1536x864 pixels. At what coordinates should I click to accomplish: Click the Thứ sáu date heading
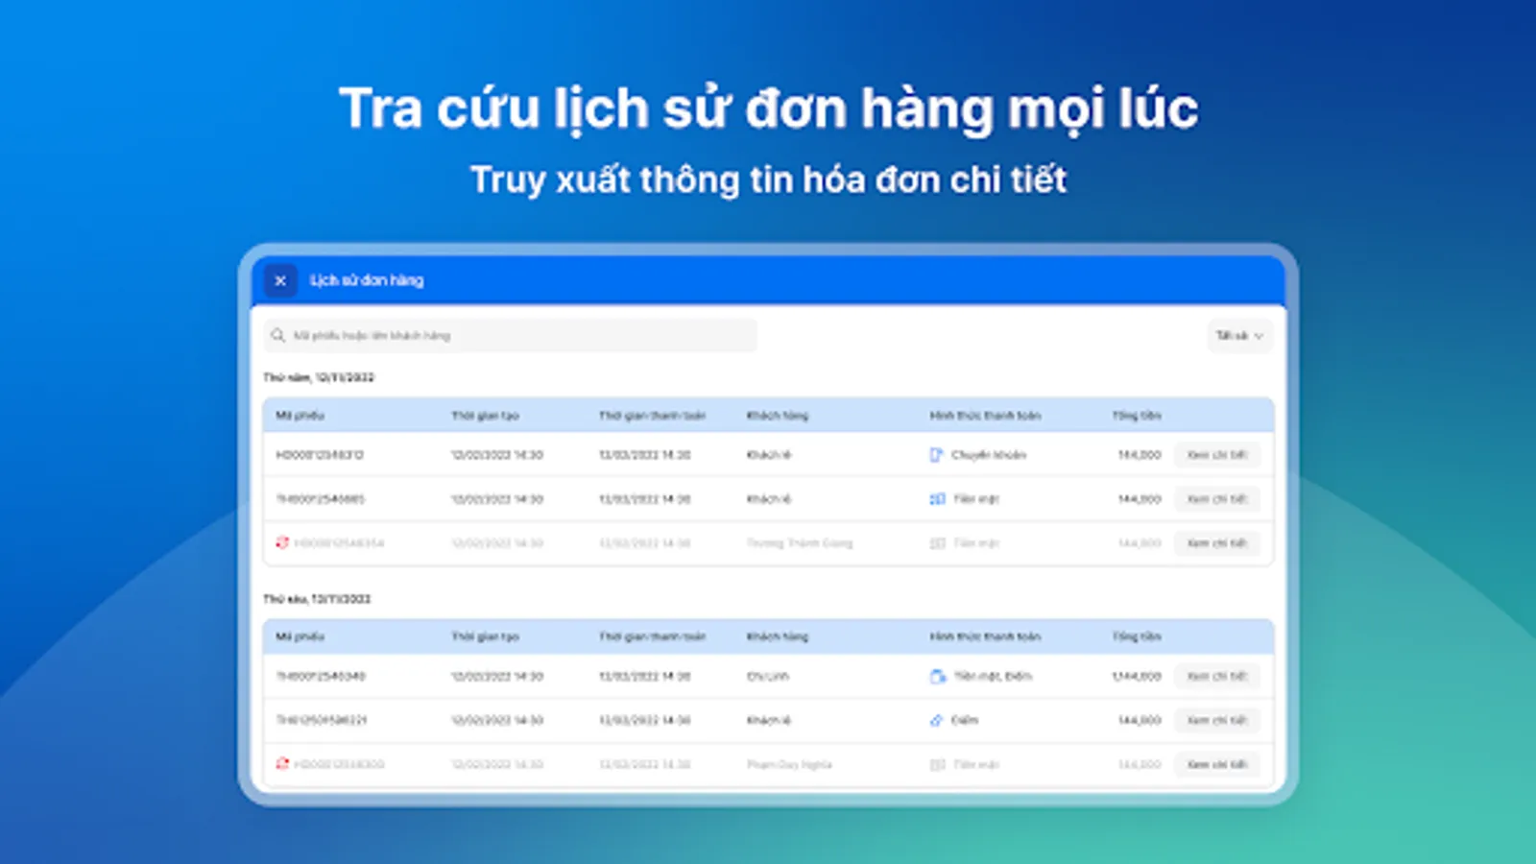(317, 599)
